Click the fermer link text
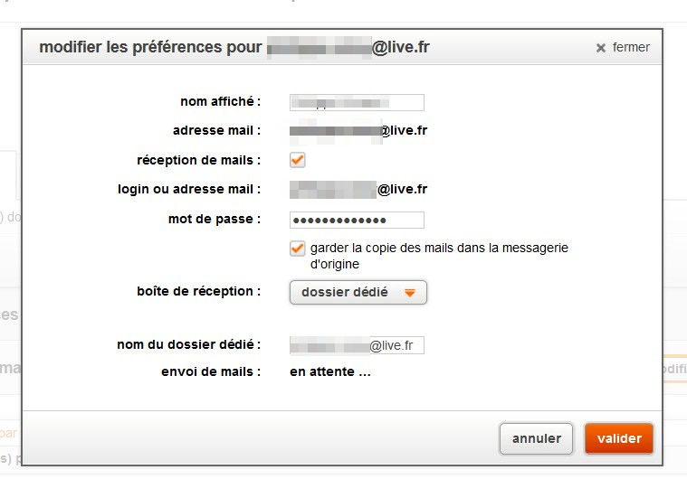Image resolution: width=687 pixels, height=479 pixels. [x=631, y=47]
